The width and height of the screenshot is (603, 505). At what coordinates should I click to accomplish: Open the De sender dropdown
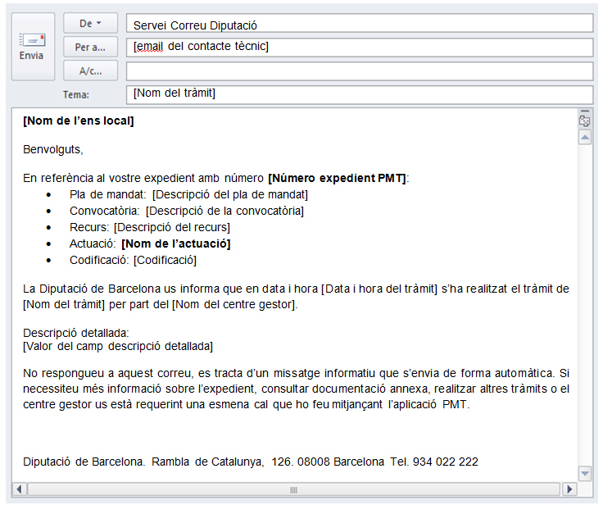pos(90,23)
